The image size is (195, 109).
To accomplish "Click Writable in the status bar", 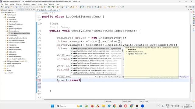I will coord(108,101).
